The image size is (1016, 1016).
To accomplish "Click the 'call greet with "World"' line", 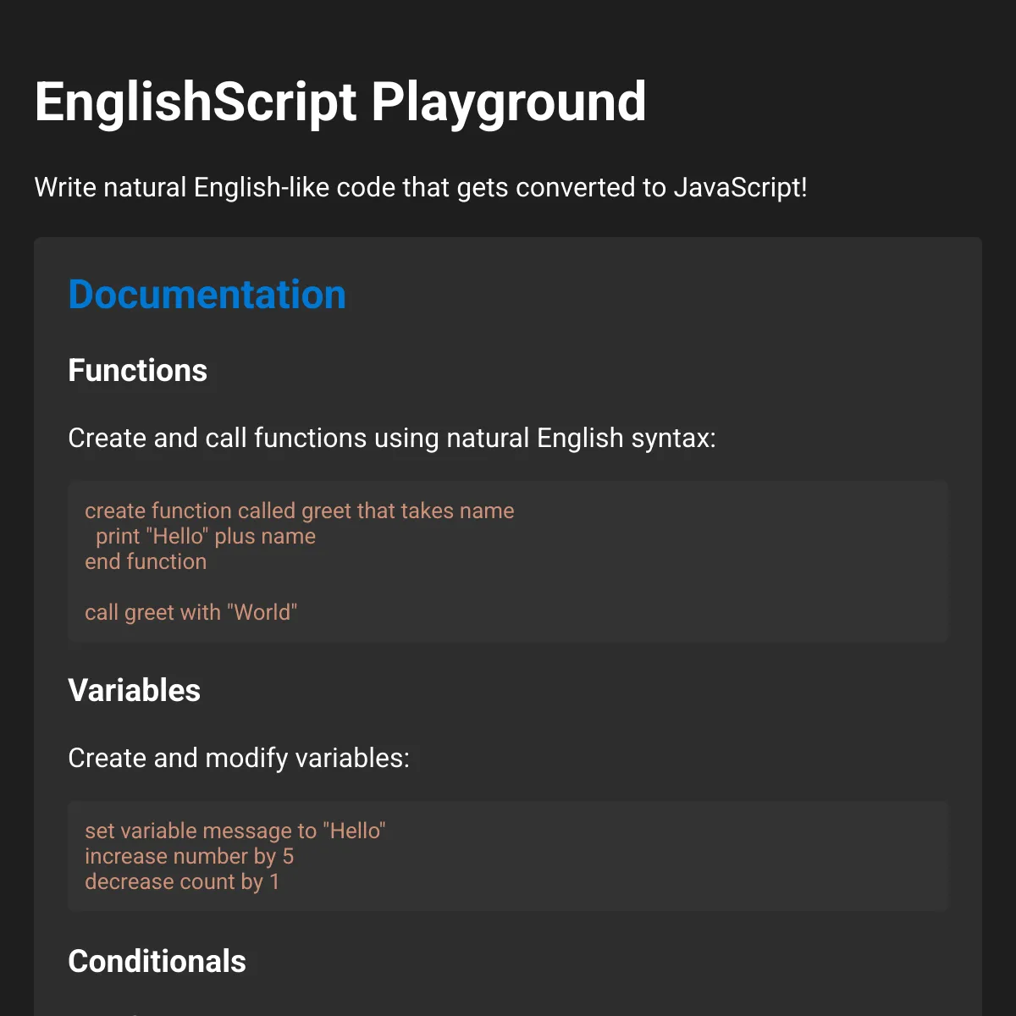I will pyautogui.click(x=191, y=612).
